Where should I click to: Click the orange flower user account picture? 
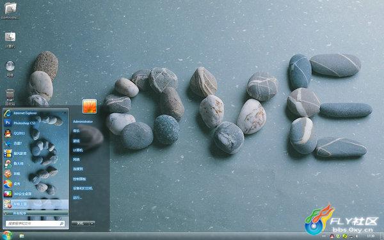coord(90,106)
